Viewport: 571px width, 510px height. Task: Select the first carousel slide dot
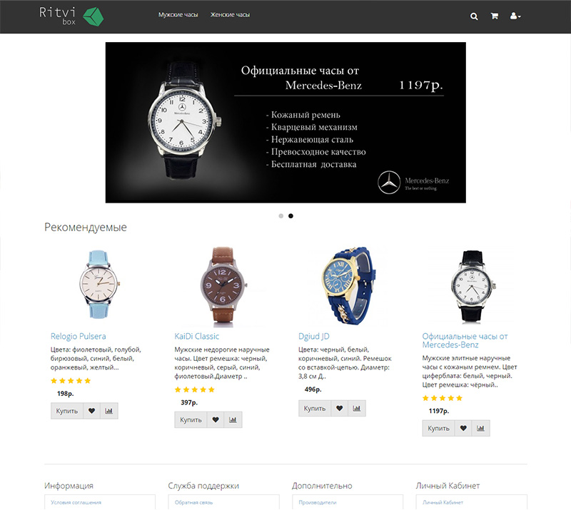click(281, 216)
